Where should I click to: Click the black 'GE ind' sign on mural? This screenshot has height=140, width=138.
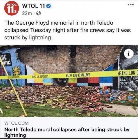pyautogui.click(x=6, y=60)
